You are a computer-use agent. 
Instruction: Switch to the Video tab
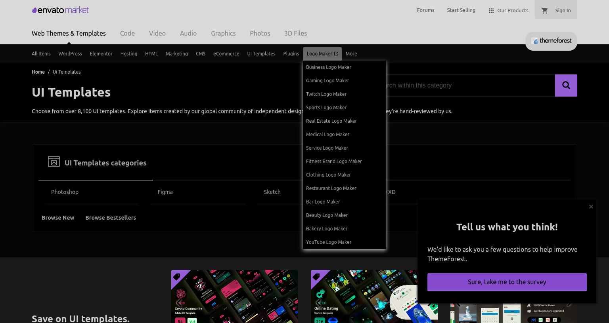coord(157,33)
